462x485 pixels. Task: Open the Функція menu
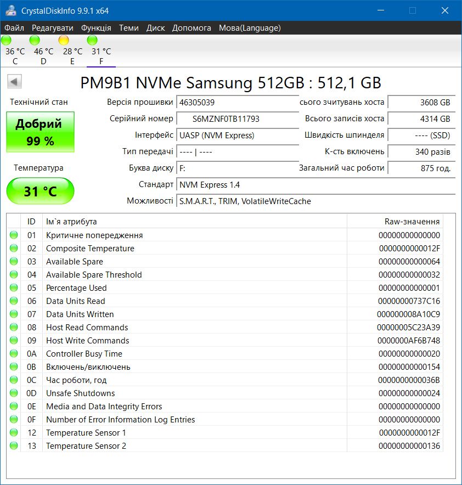(96, 28)
